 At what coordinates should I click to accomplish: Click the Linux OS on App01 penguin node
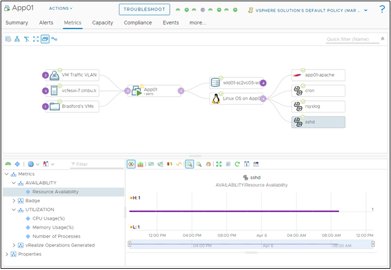point(237,98)
